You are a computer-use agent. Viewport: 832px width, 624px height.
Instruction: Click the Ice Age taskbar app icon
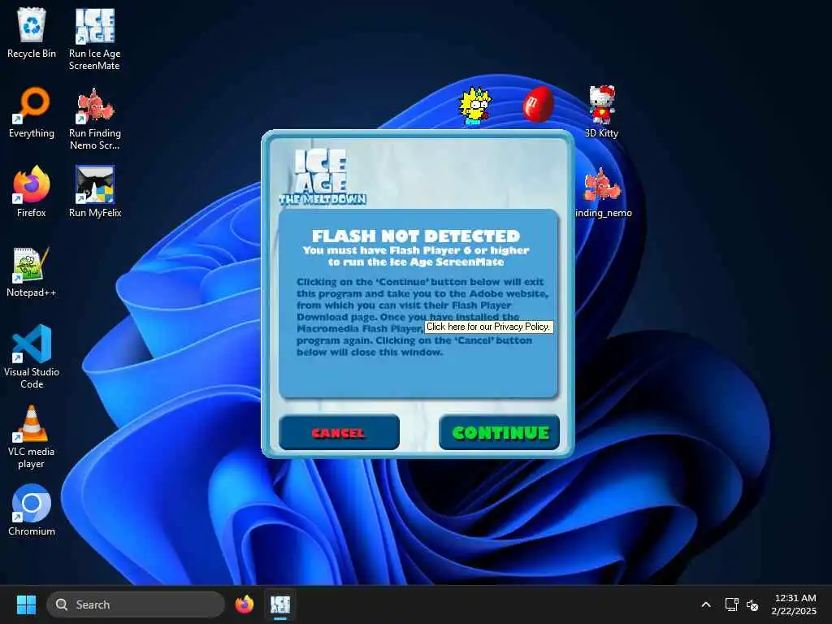pos(280,604)
